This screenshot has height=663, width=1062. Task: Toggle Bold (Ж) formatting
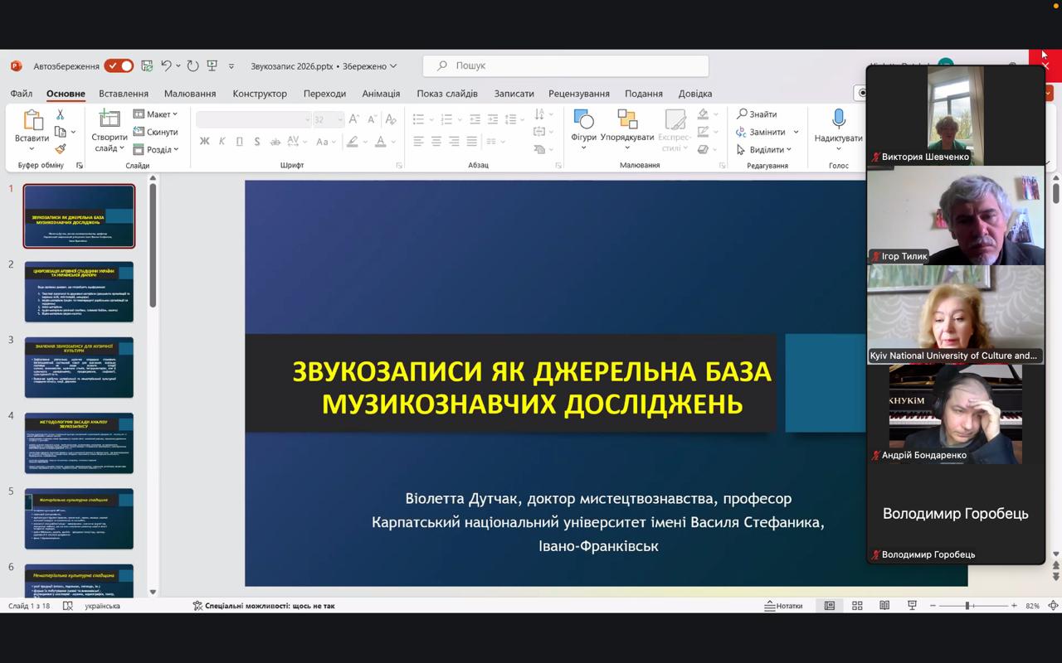[x=205, y=142]
